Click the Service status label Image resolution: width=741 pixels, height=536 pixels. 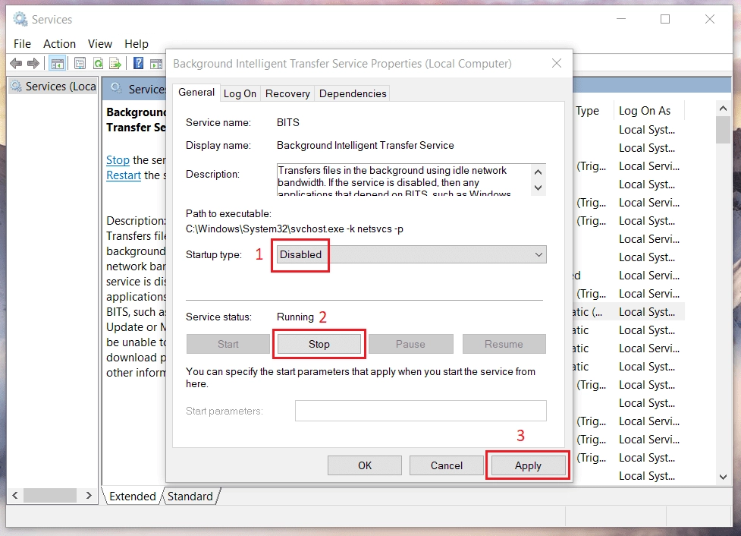pyautogui.click(x=218, y=317)
